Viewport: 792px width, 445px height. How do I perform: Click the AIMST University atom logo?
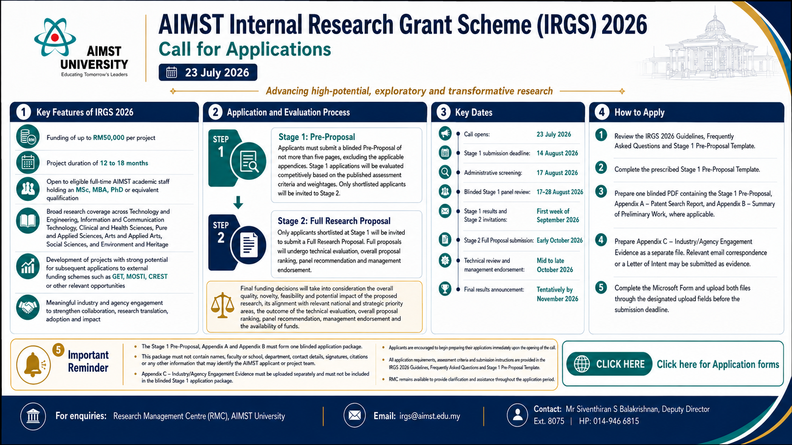tap(55, 37)
